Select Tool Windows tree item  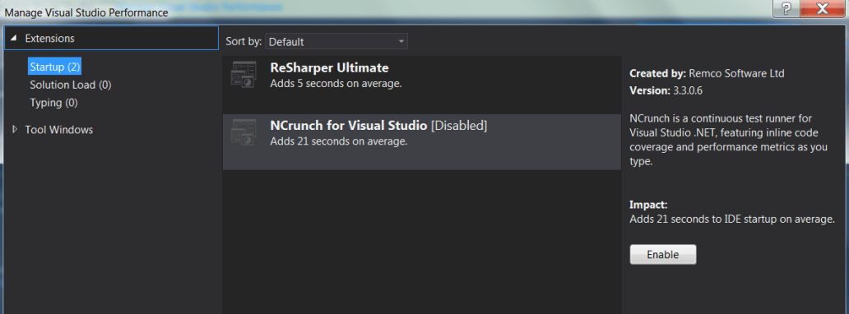point(59,130)
